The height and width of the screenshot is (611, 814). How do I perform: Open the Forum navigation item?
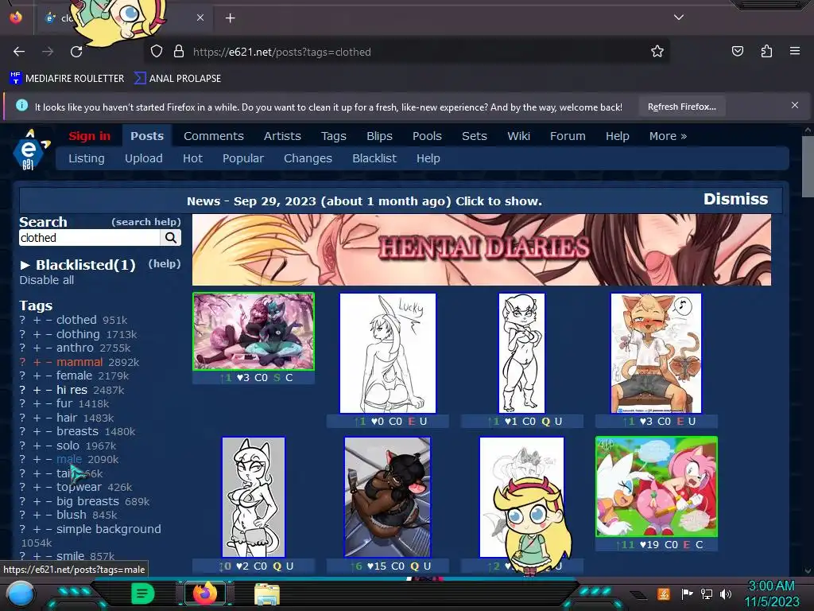click(x=568, y=136)
